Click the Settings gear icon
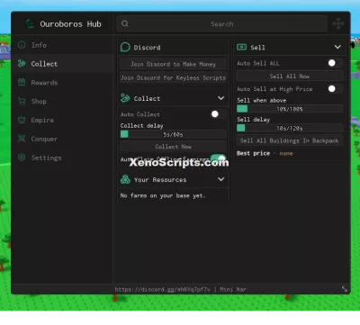Viewport: 360px width, 325px height. 22,158
